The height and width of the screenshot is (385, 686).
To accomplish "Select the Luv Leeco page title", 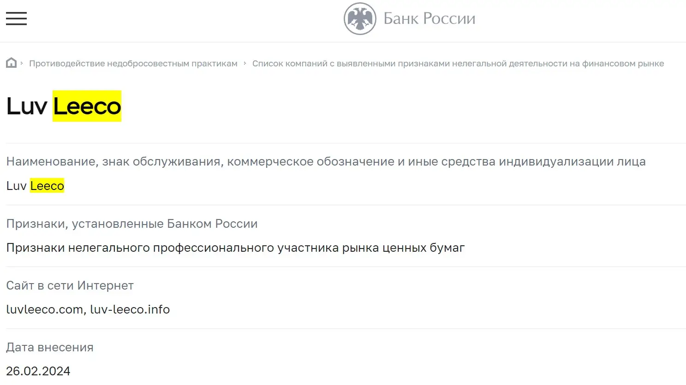I will pyautogui.click(x=63, y=106).
